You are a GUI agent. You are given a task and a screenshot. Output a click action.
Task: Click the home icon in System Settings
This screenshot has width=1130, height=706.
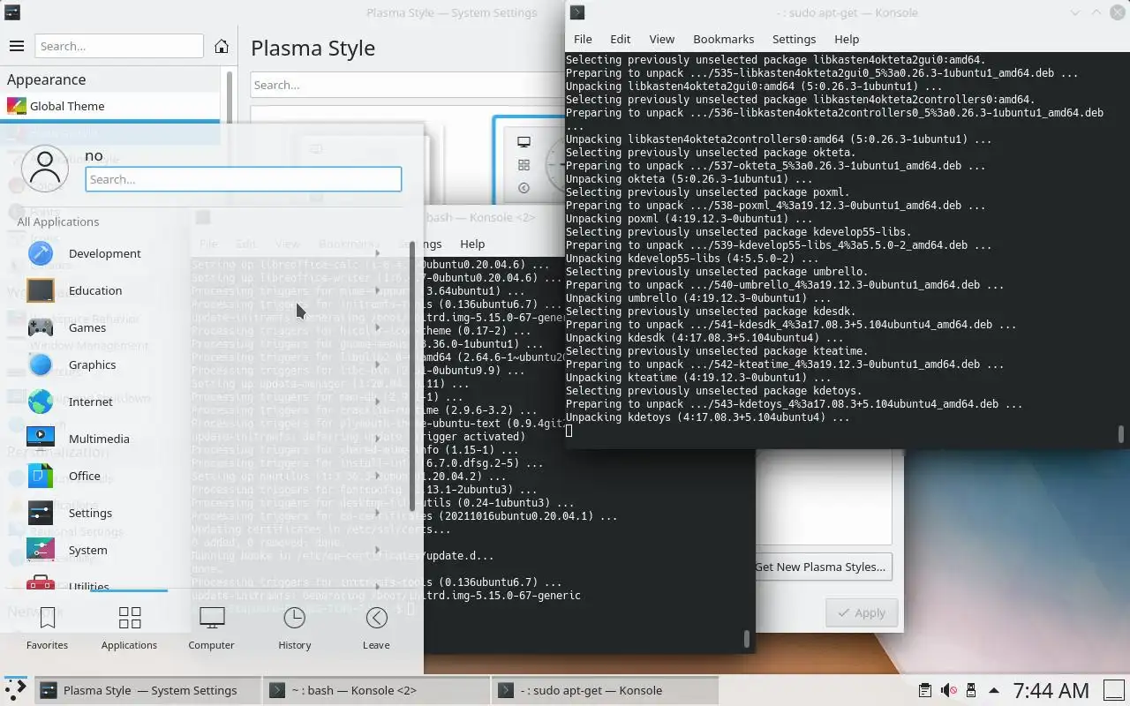tap(222, 46)
